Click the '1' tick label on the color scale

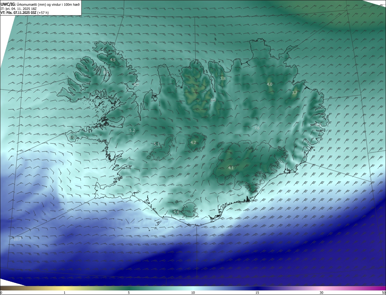coord(65,293)
